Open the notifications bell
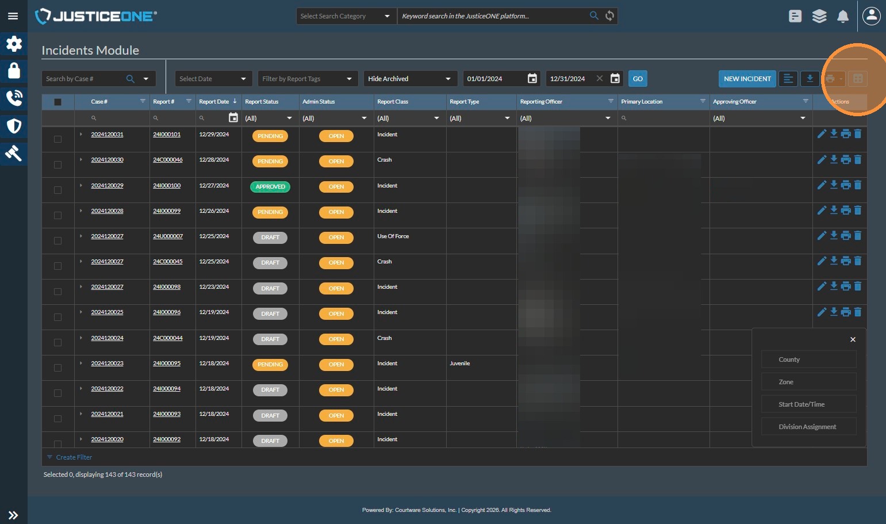This screenshot has height=524, width=886. (x=842, y=16)
